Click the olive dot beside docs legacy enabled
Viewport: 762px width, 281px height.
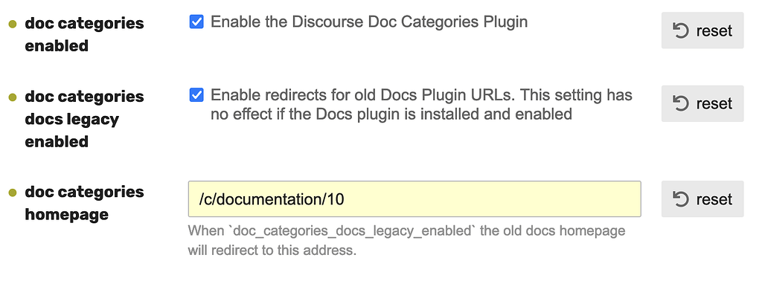point(13,97)
